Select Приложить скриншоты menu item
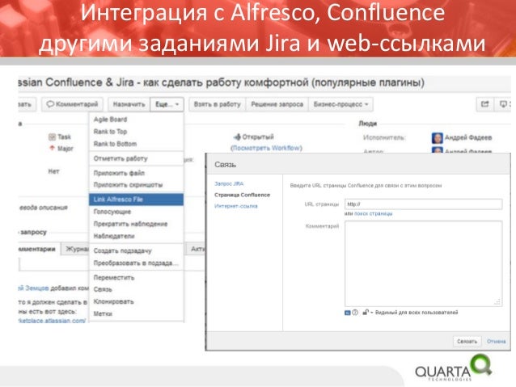 tap(136, 185)
